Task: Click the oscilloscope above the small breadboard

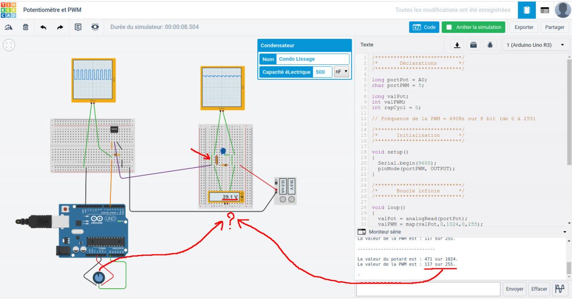Action: [222, 87]
